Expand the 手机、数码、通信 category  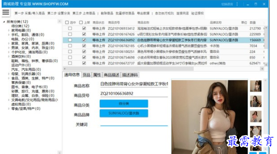coord(9,35)
